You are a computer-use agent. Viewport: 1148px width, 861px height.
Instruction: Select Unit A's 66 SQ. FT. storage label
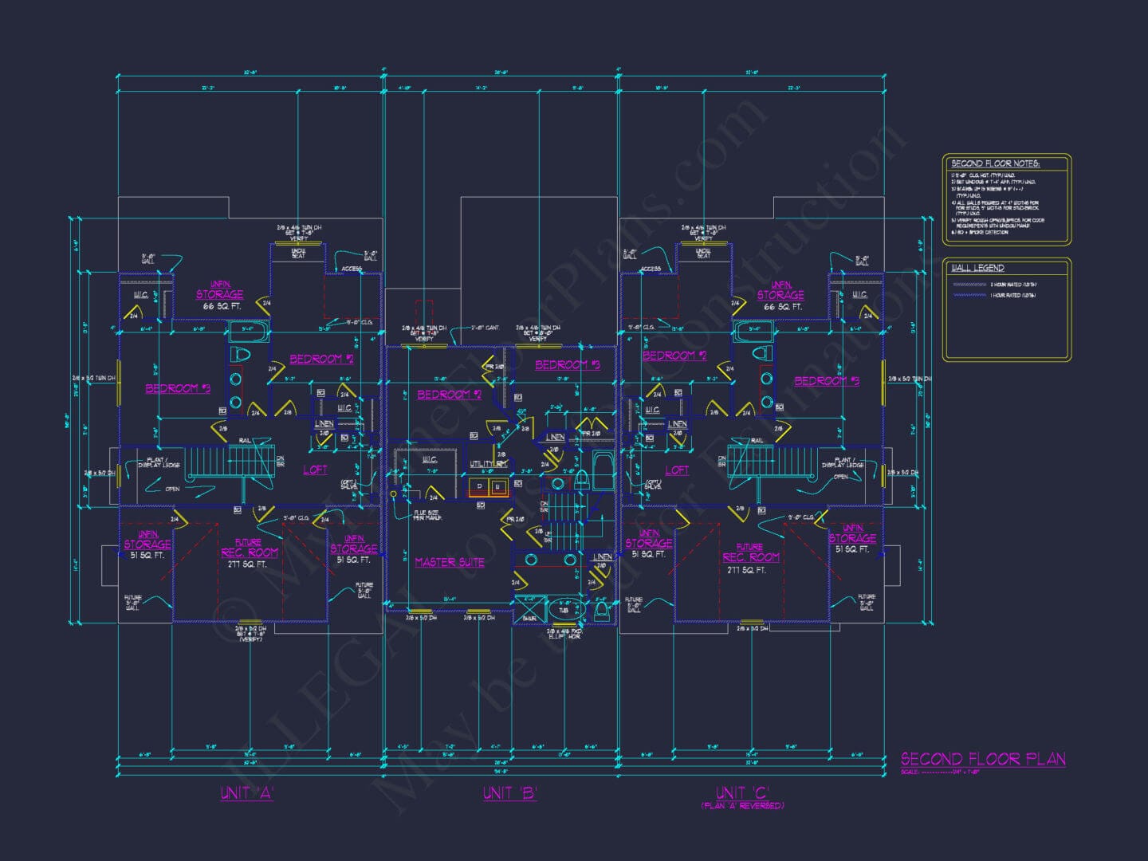pyautogui.click(x=221, y=306)
